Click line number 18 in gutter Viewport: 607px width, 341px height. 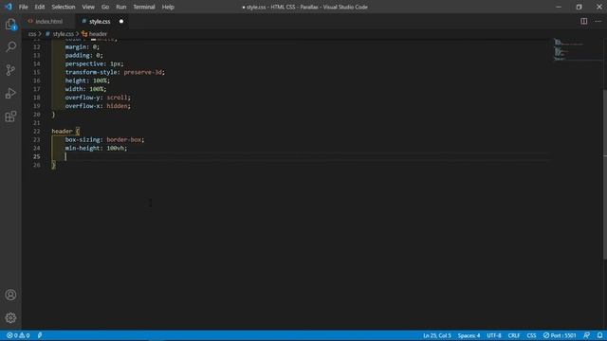click(x=36, y=98)
